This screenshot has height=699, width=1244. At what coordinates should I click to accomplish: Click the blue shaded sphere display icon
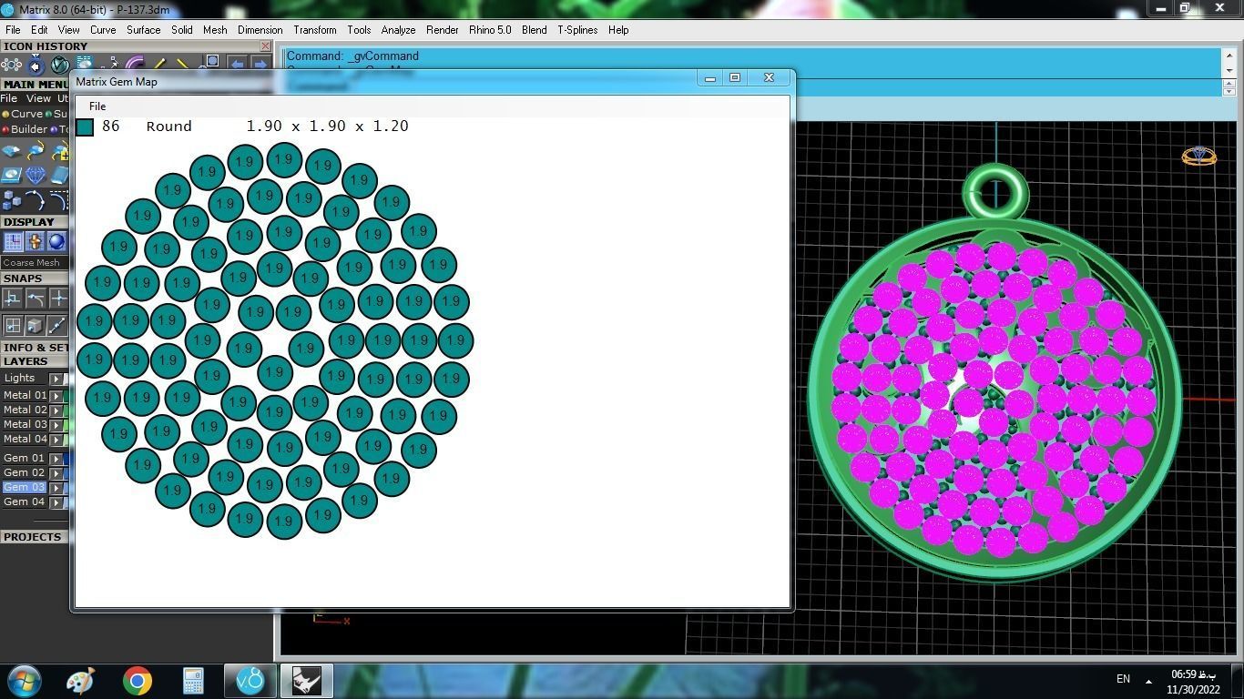56,241
